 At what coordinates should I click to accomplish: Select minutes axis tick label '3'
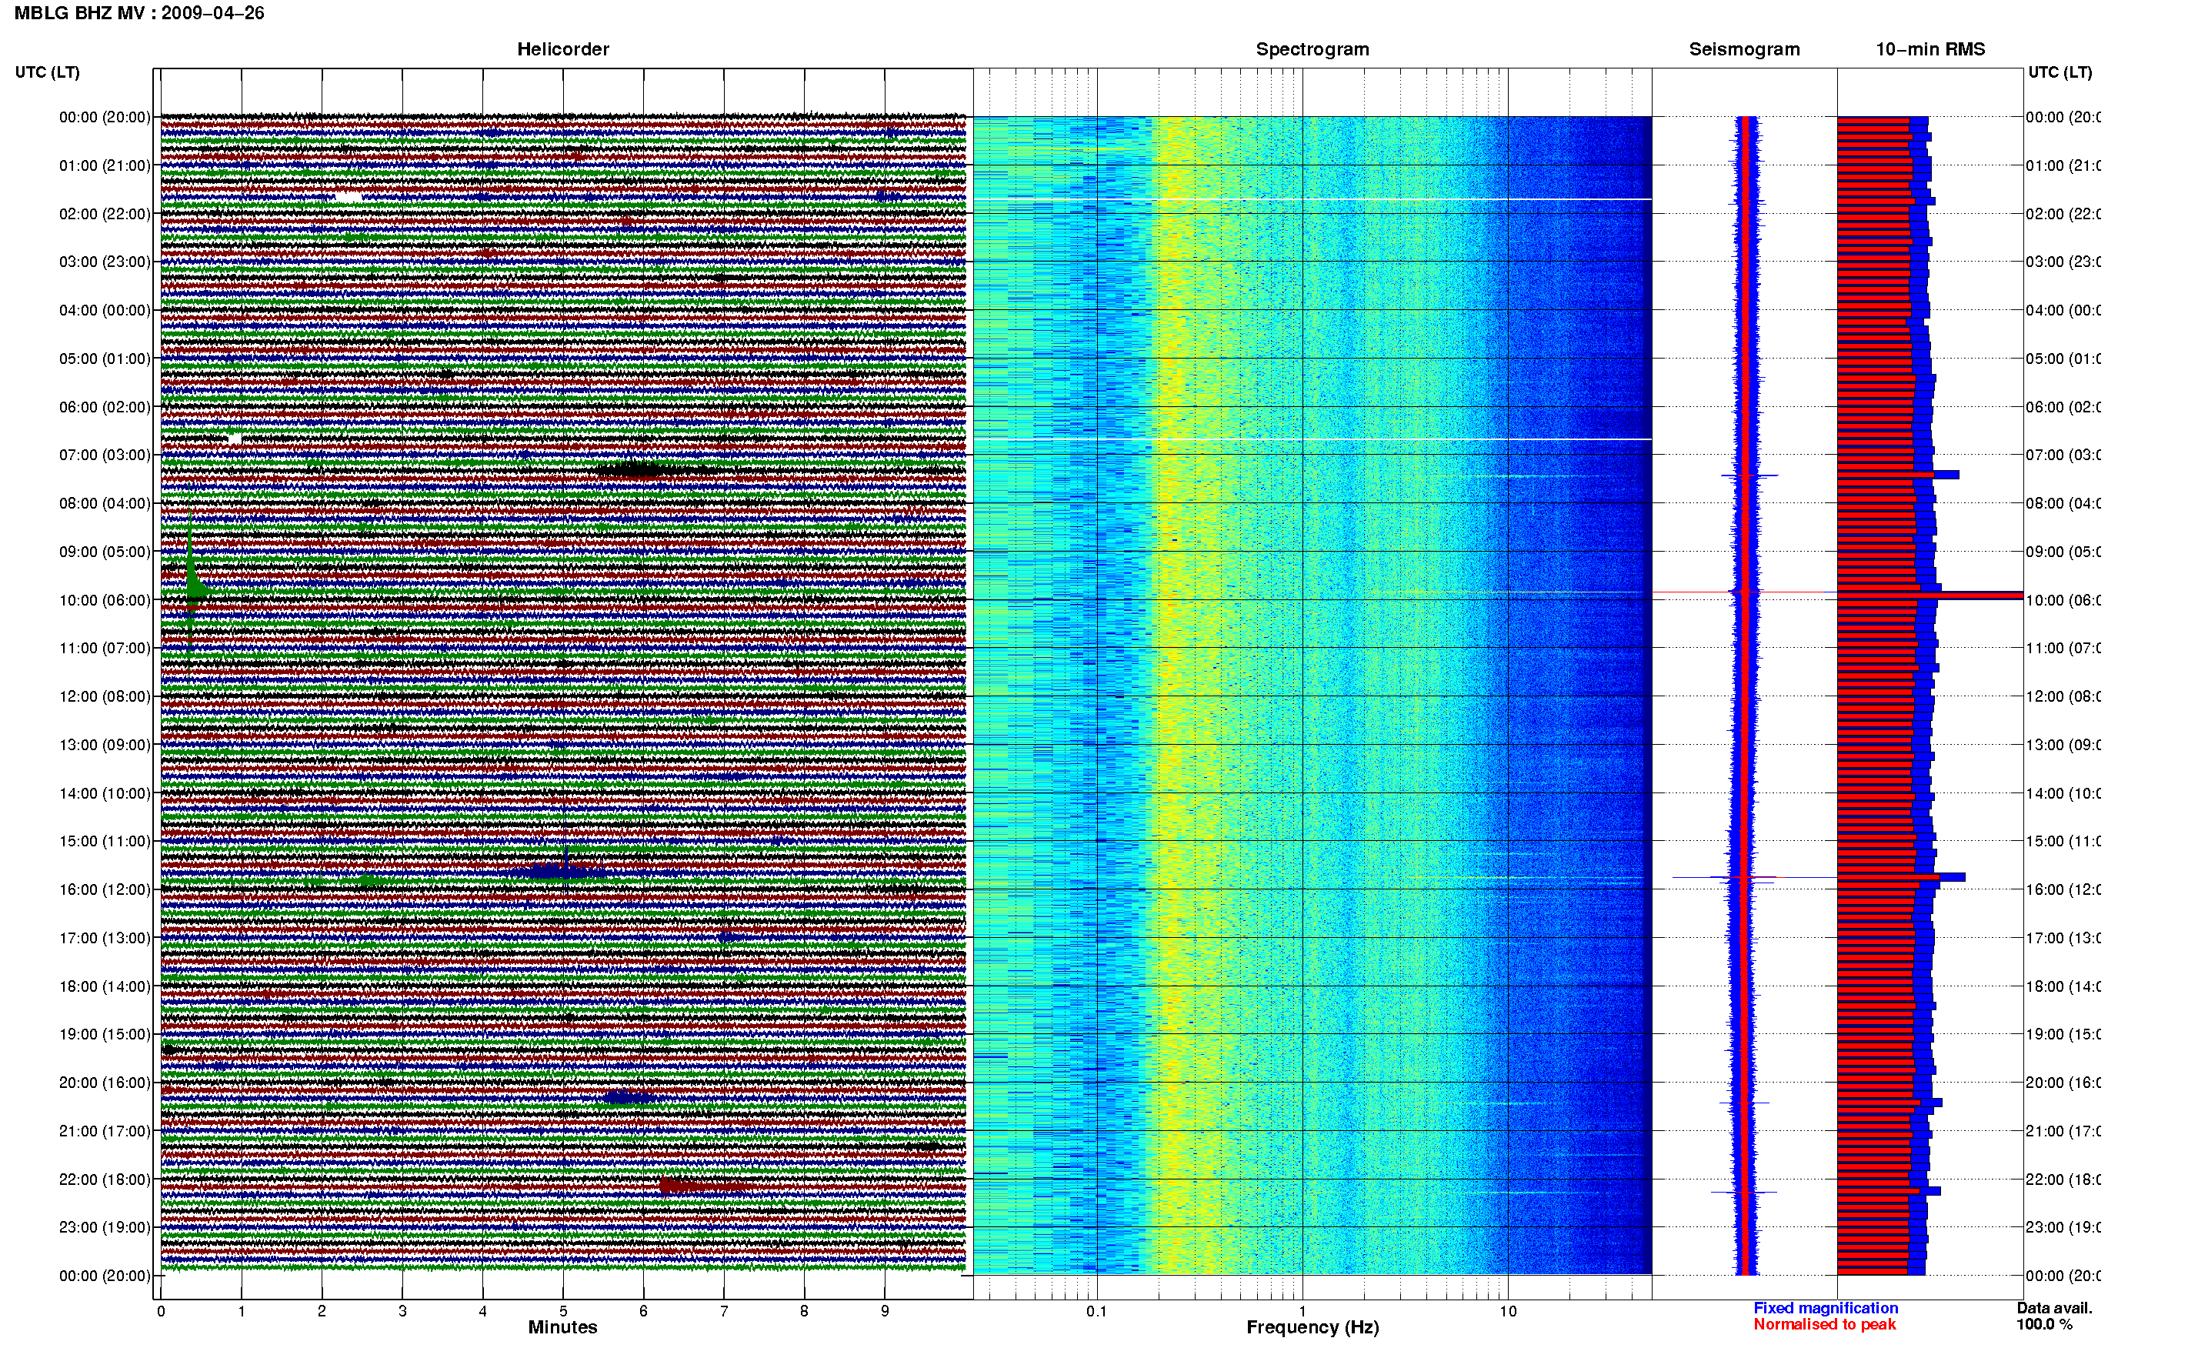[402, 1312]
